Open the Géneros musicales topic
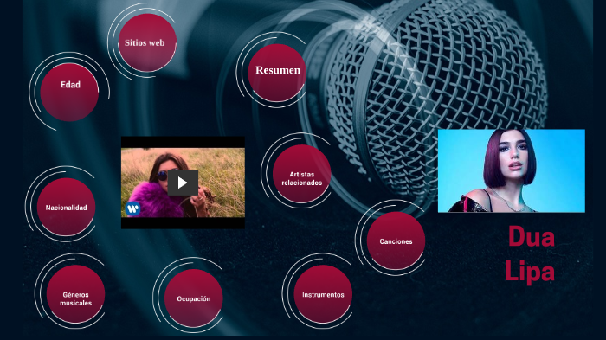606x340 pixels. pos(76,294)
